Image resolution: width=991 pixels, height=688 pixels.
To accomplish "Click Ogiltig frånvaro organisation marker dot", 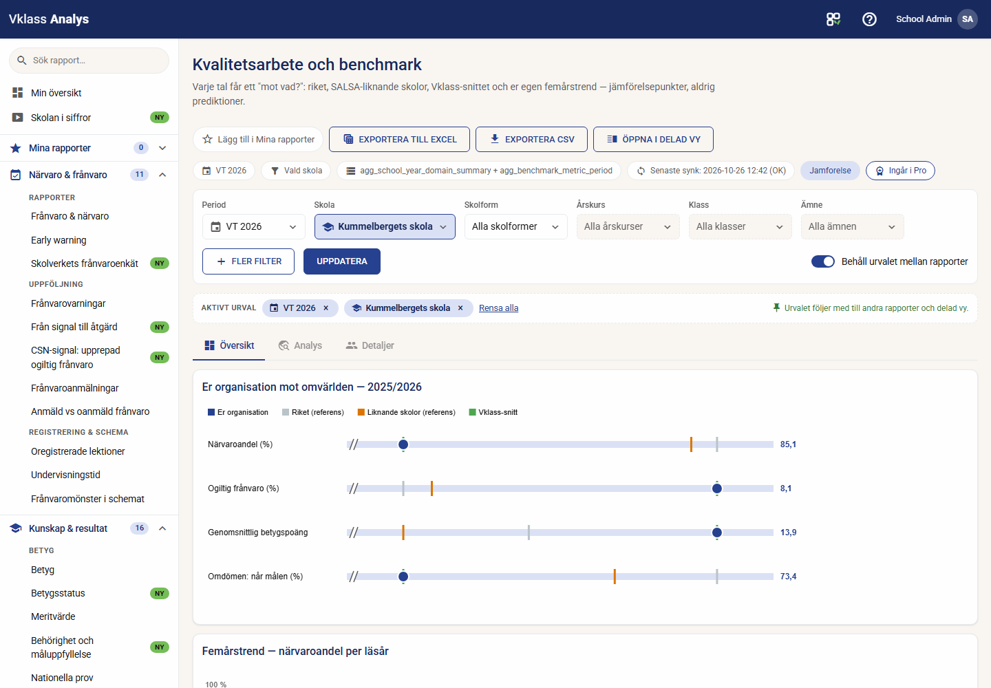I will (x=717, y=488).
